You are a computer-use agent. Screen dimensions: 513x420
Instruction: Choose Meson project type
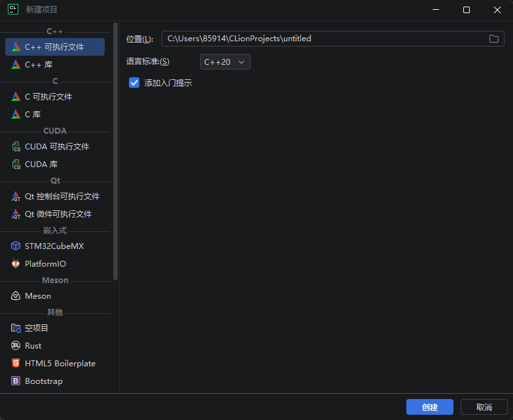[55, 296]
